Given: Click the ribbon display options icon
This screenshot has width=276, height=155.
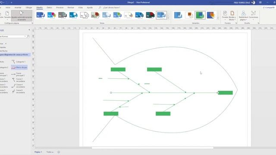Looking at the screenshot, I should click(260, 3).
